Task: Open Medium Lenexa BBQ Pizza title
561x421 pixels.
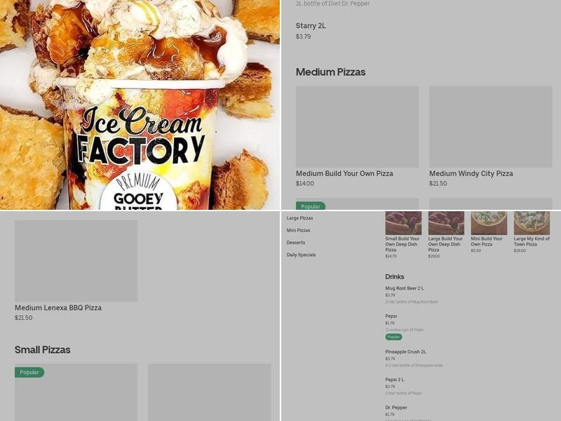Action: pos(58,307)
